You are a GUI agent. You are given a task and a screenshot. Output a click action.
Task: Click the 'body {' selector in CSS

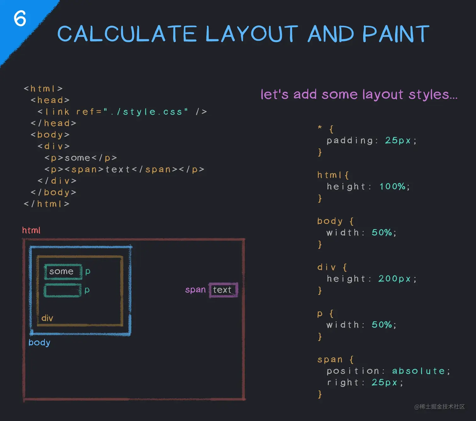336,221
